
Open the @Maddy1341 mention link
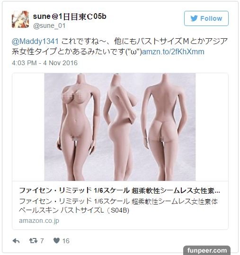point(35,41)
